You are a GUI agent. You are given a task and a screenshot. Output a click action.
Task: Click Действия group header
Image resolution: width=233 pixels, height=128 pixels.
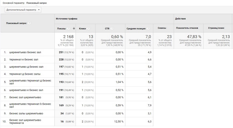(180, 19)
